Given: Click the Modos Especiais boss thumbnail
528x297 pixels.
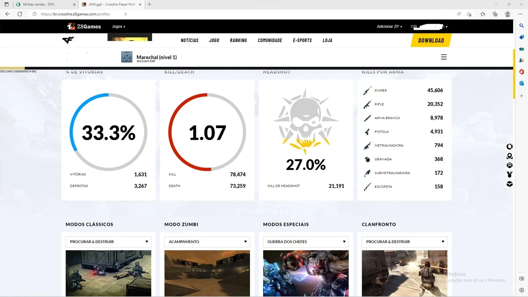Looking at the screenshot, I should (x=306, y=274).
